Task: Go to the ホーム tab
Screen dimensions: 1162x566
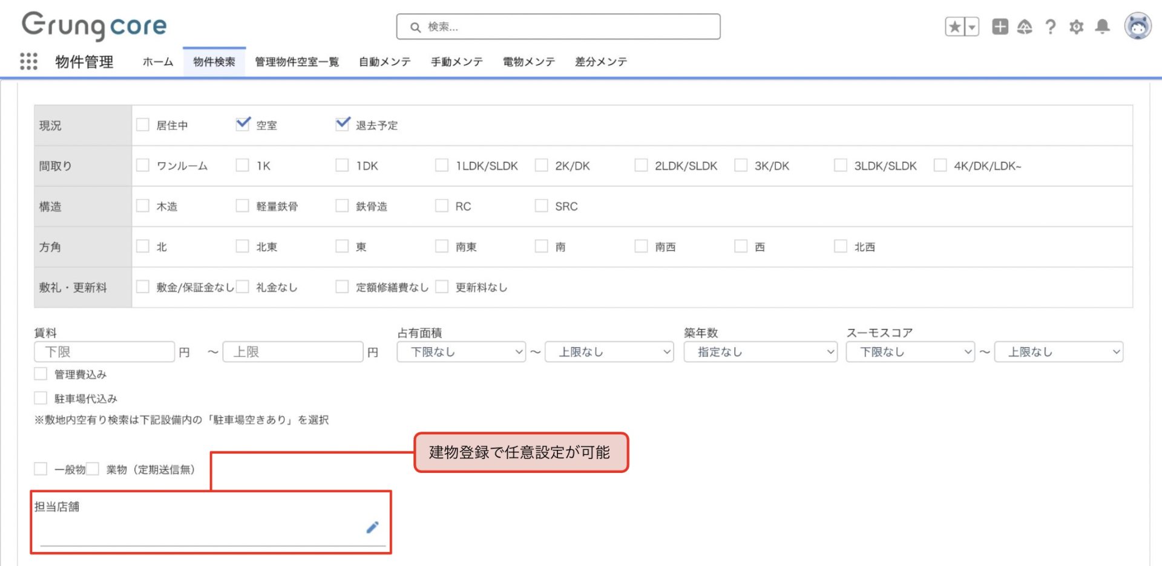Action: click(x=158, y=62)
